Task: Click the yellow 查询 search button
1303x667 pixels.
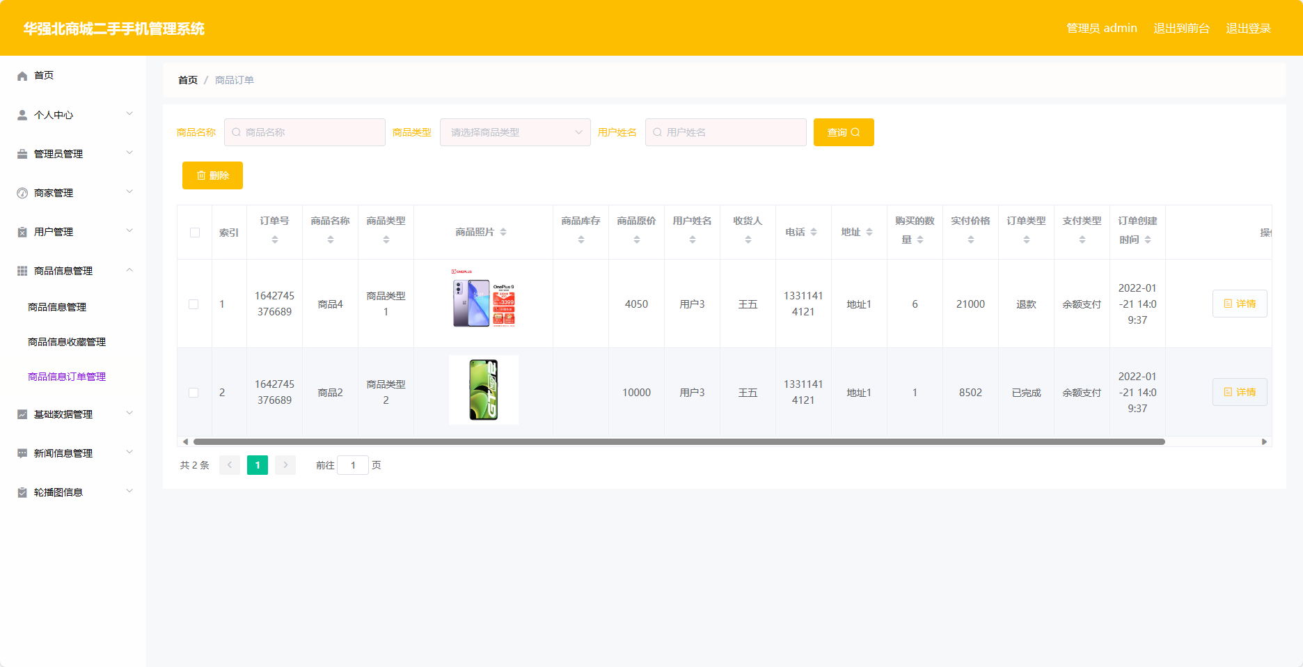Action: [x=844, y=132]
